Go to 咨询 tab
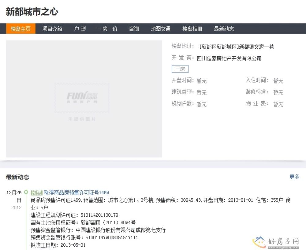Viewport: 306px width, 250px height. (134, 29)
